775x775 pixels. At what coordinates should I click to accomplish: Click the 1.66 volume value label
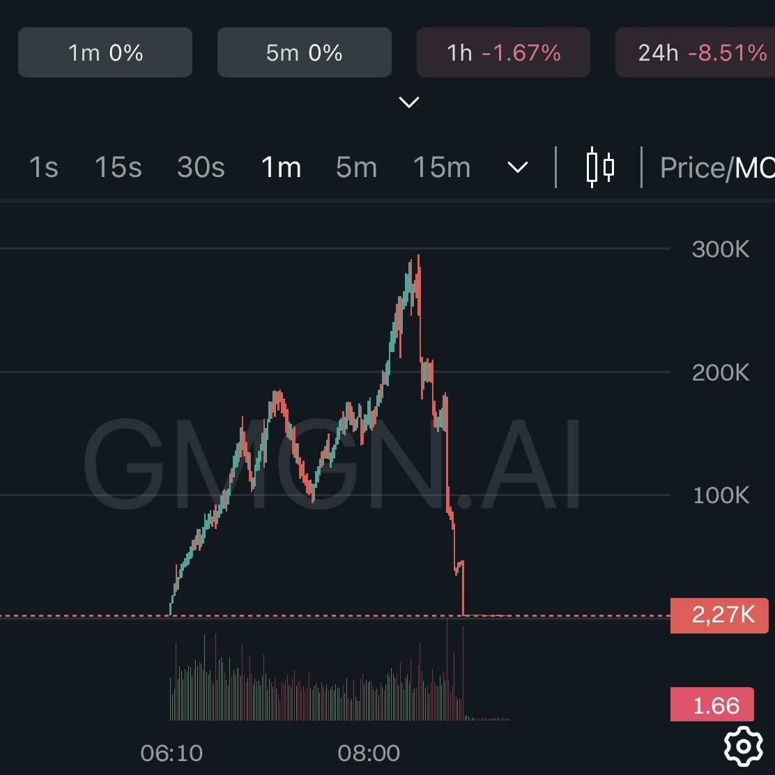pos(712,705)
